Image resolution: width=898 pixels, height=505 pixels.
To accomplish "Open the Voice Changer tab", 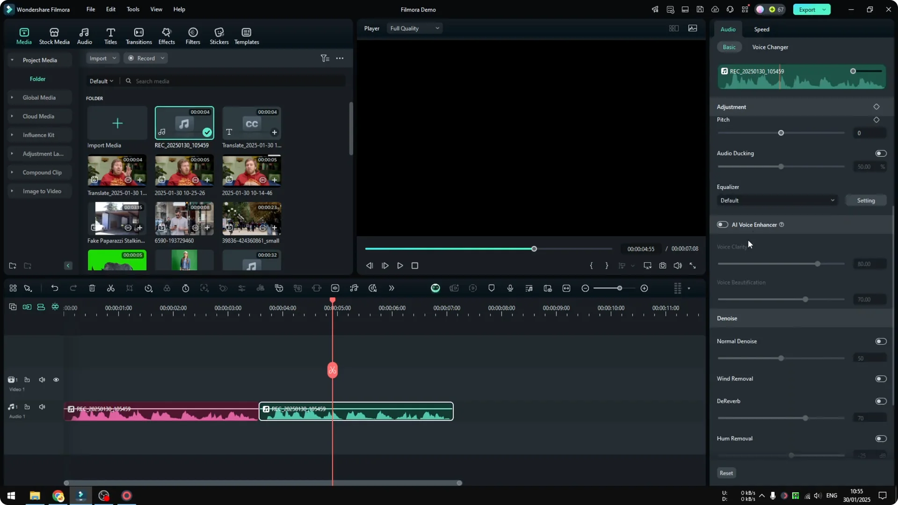I will click(x=769, y=47).
